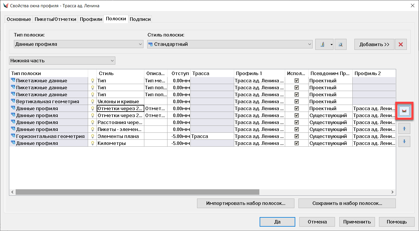The width and height of the screenshot is (419, 231).
Task: Open the Тип полоски dropdown
Action: (79, 44)
